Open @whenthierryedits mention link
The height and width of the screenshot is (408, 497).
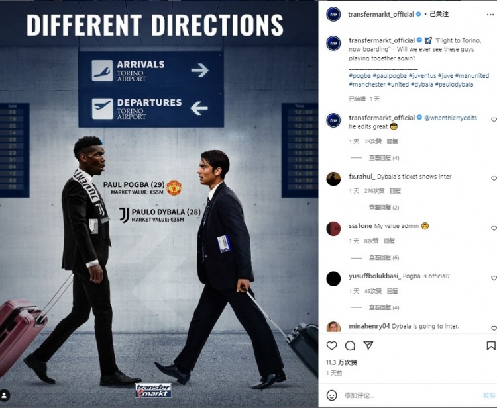point(451,118)
